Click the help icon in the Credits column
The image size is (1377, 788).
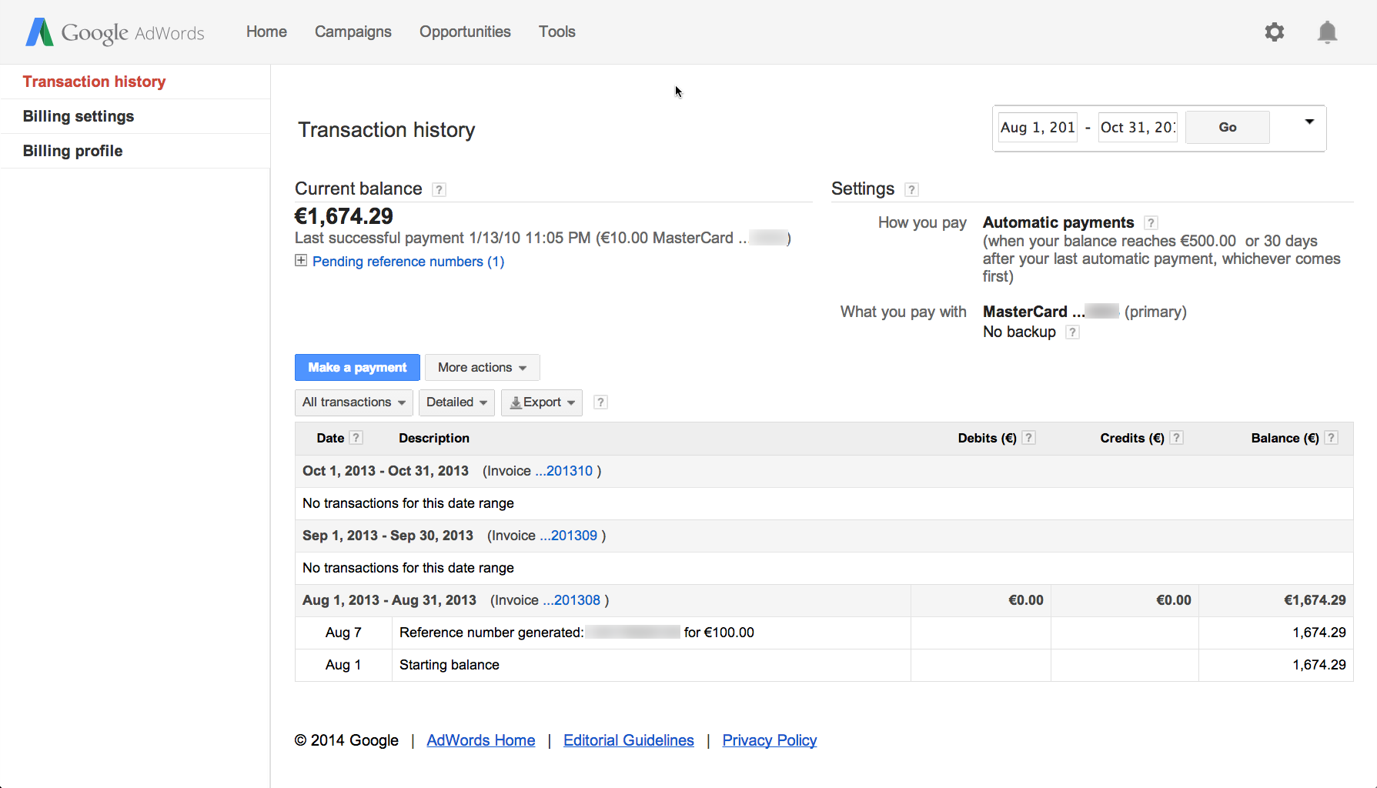(x=1176, y=437)
